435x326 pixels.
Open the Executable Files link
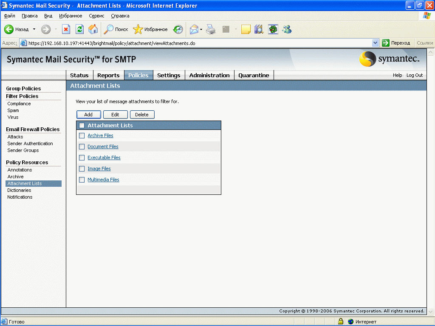(104, 157)
